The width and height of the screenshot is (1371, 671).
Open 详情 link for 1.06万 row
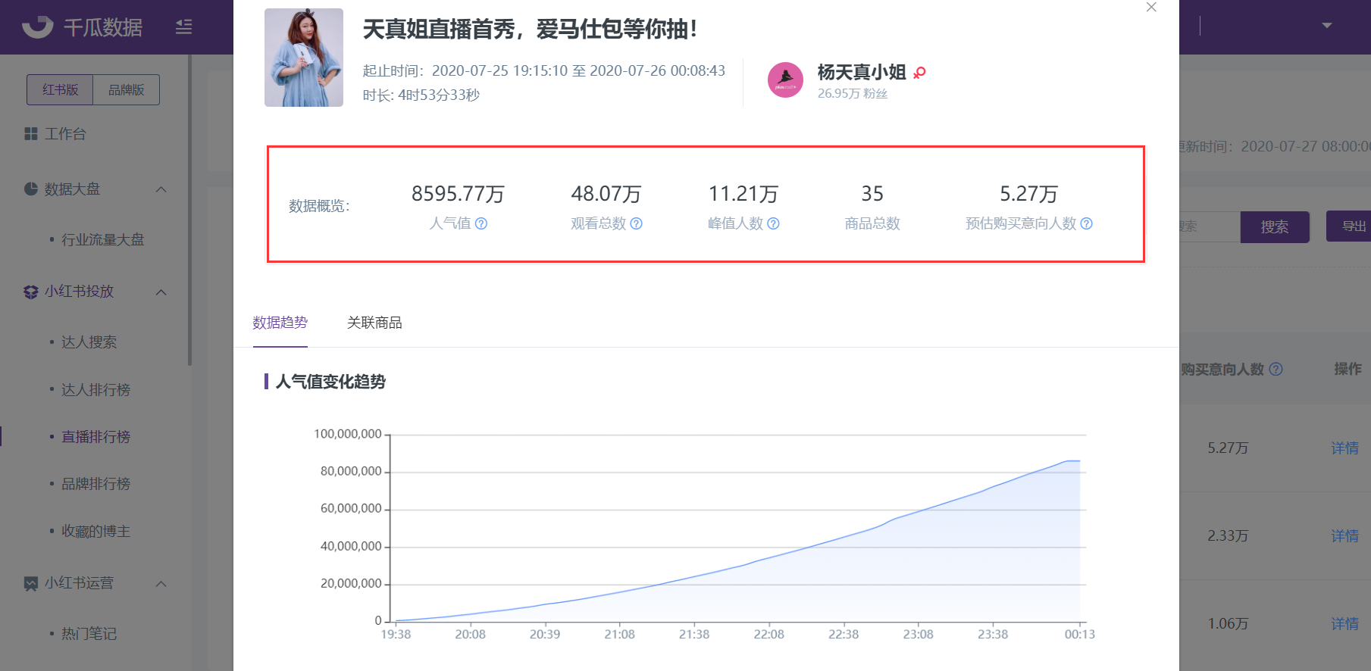click(1345, 624)
